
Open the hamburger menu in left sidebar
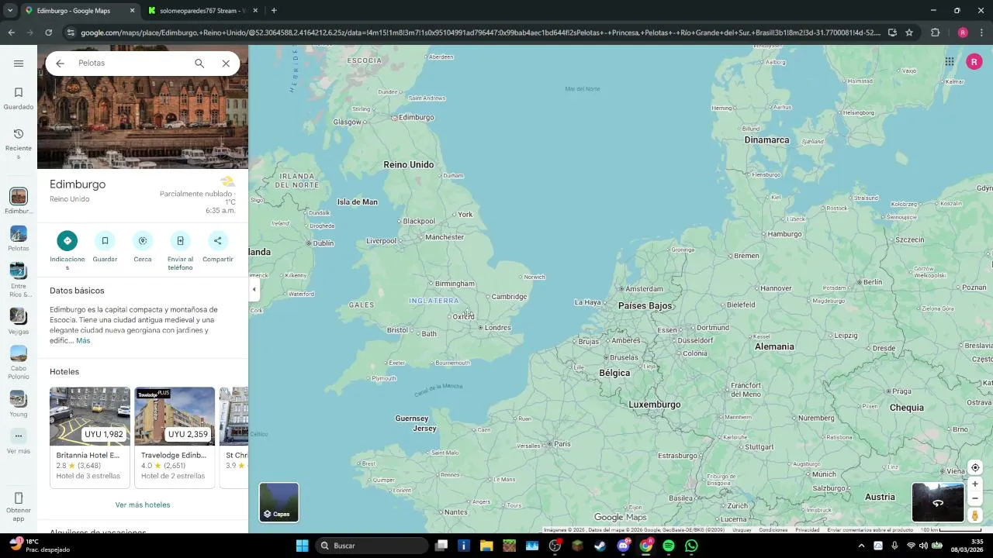19,64
